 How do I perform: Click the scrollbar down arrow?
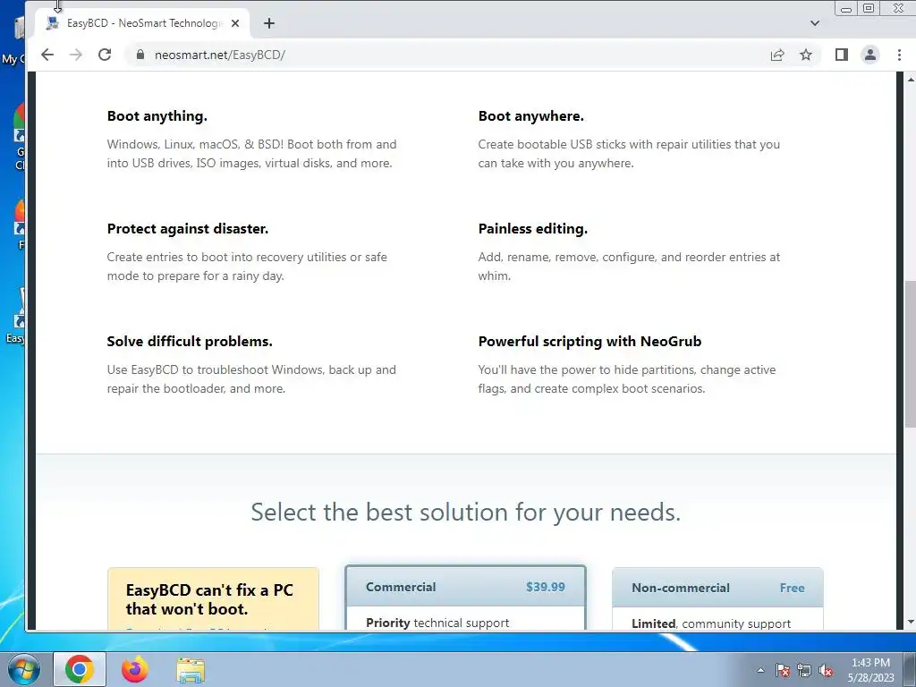pyautogui.click(x=910, y=623)
